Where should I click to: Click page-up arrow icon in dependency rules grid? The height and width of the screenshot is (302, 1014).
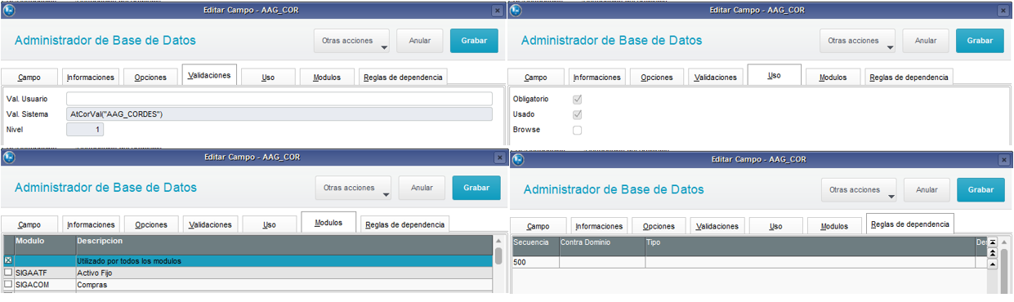pyautogui.click(x=993, y=253)
